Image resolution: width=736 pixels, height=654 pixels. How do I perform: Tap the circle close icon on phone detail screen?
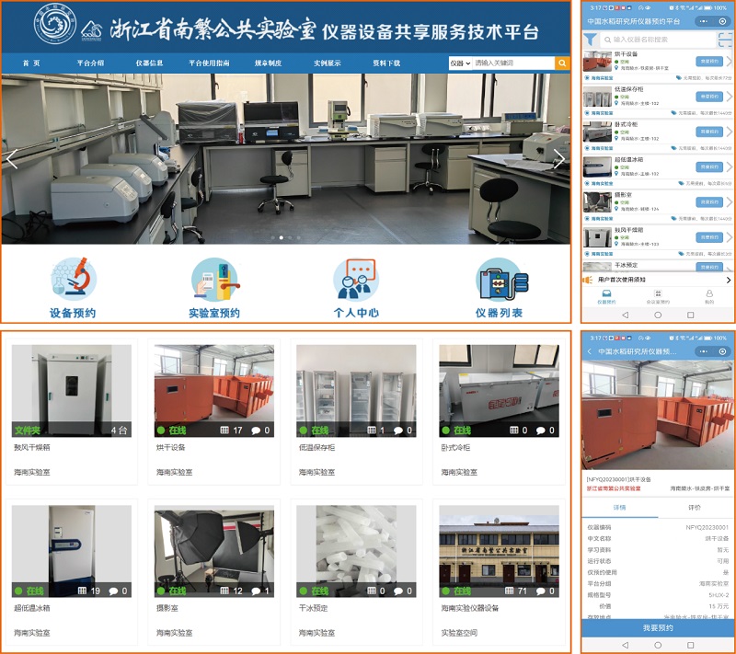point(722,351)
